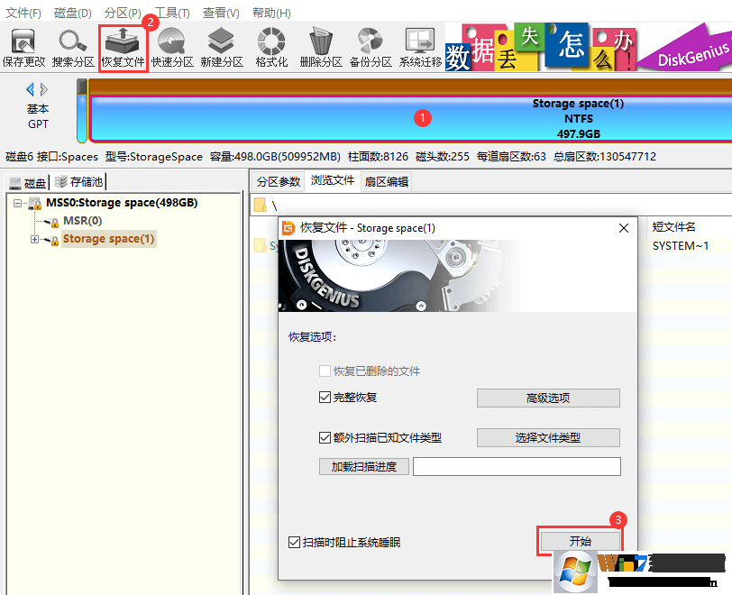Open the 新建分区 (New Partition) tool

(220, 46)
